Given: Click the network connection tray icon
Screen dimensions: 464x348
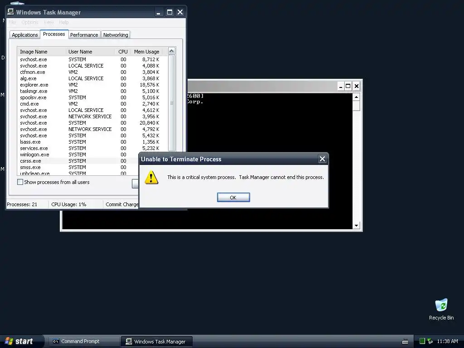Looking at the screenshot, I should 430,341.
